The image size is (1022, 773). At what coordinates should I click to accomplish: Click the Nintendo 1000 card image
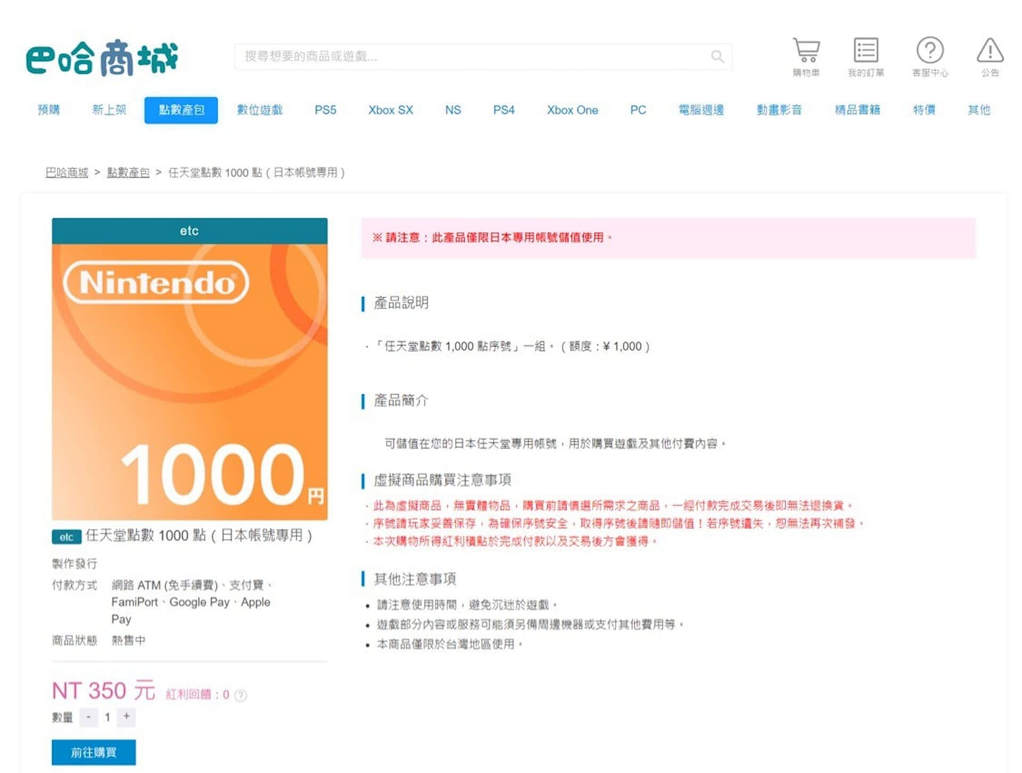[189, 369]
